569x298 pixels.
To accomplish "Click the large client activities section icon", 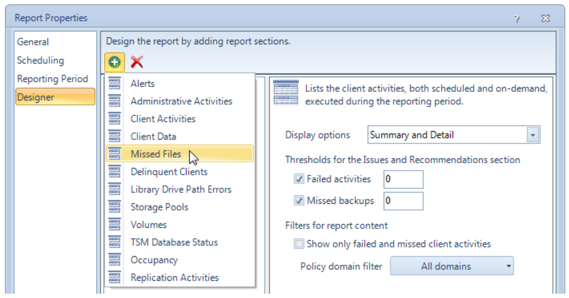I will (286, 93).
